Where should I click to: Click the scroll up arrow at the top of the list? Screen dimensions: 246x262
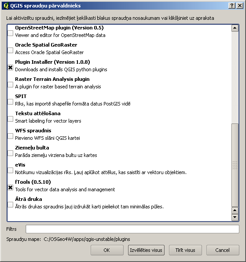tap(235, 28)
